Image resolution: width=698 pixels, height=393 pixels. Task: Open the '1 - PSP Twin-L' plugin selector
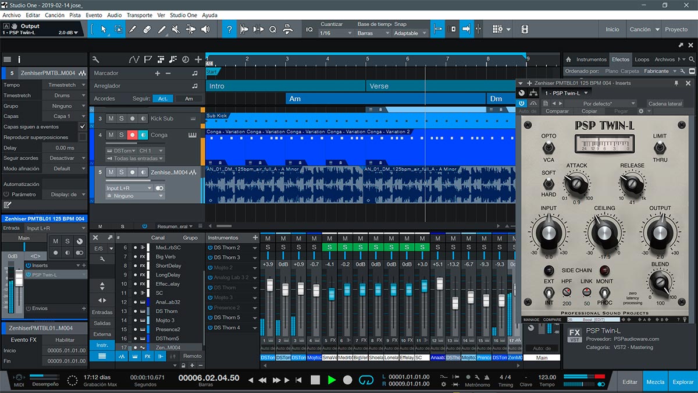point(567,93)
